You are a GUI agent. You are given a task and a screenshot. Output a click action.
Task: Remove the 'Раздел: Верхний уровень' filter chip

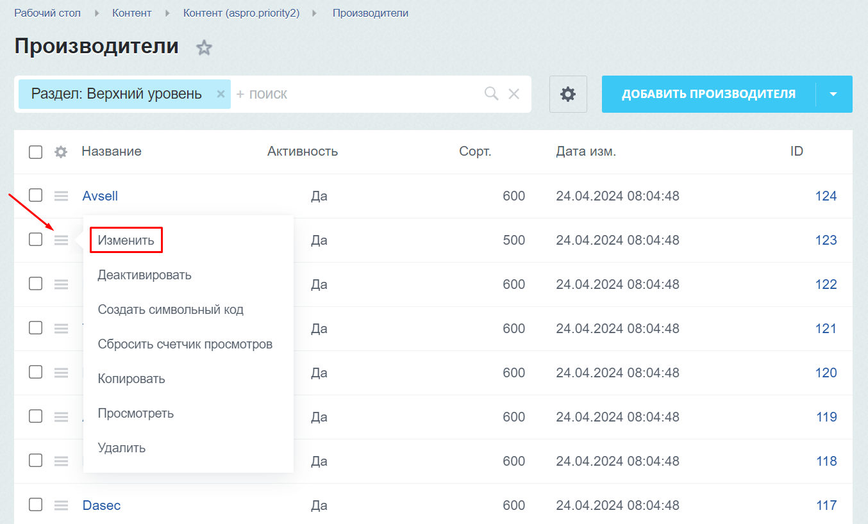pos(221,94)
